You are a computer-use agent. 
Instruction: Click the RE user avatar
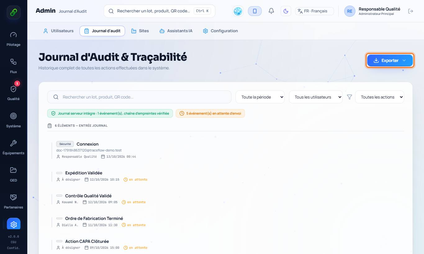pyautogui.click(x=350, y=11)
